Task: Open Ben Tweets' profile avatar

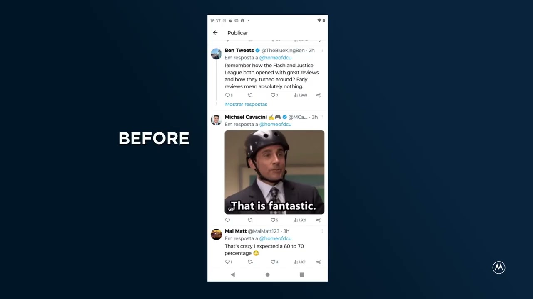Action: (216, 54)
